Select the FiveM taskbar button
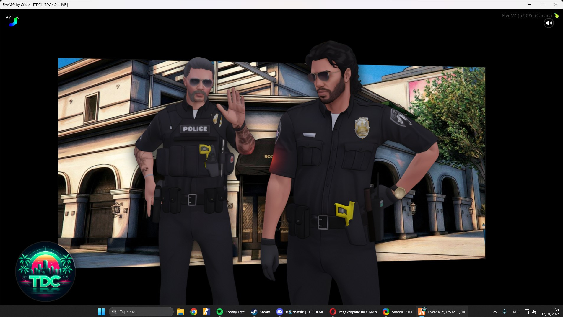563x317 pixels. tap(442, 312)
